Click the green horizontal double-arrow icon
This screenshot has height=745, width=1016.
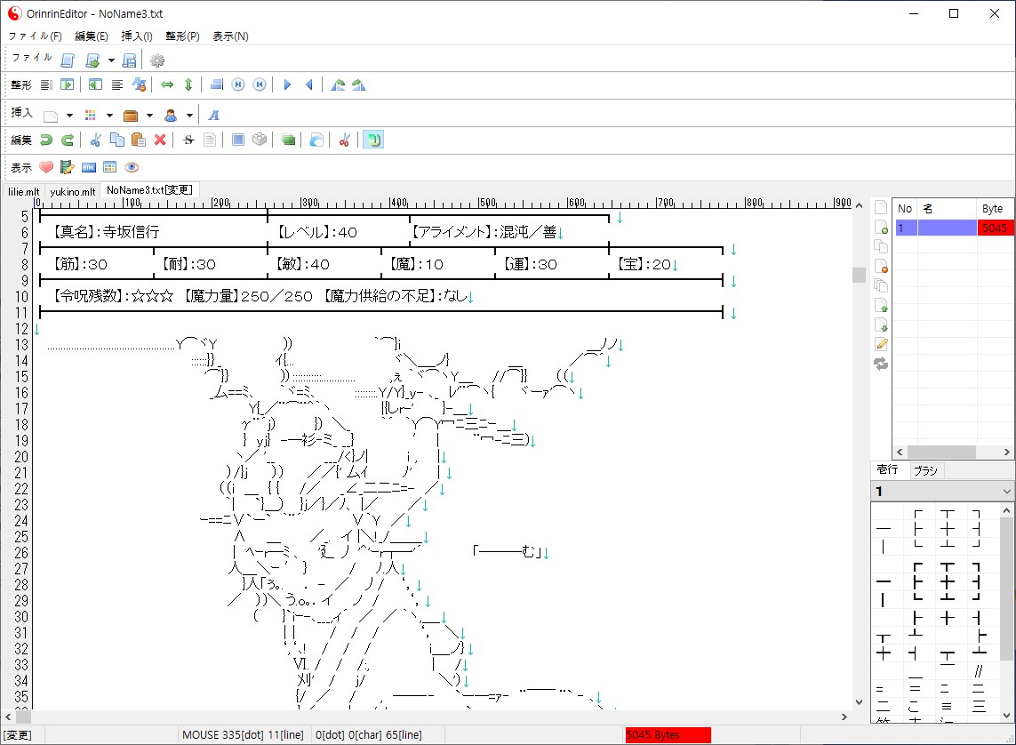167,85
